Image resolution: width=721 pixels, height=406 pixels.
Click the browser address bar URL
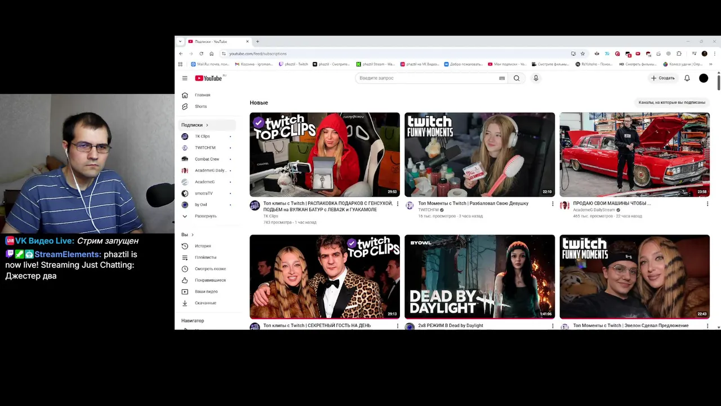click(258, 54)
